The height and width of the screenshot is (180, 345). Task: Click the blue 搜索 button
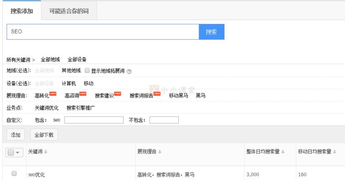(211, 32)
